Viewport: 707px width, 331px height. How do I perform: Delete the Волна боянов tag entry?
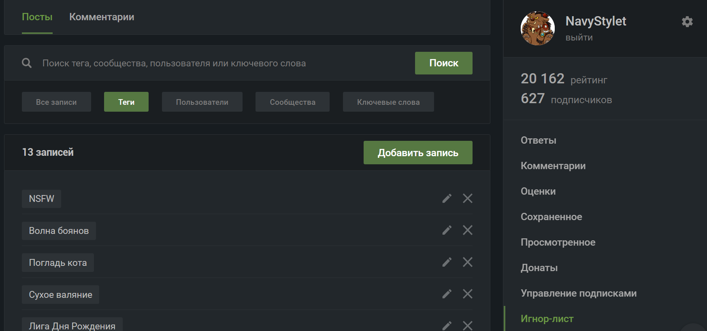tap(468, 230)
